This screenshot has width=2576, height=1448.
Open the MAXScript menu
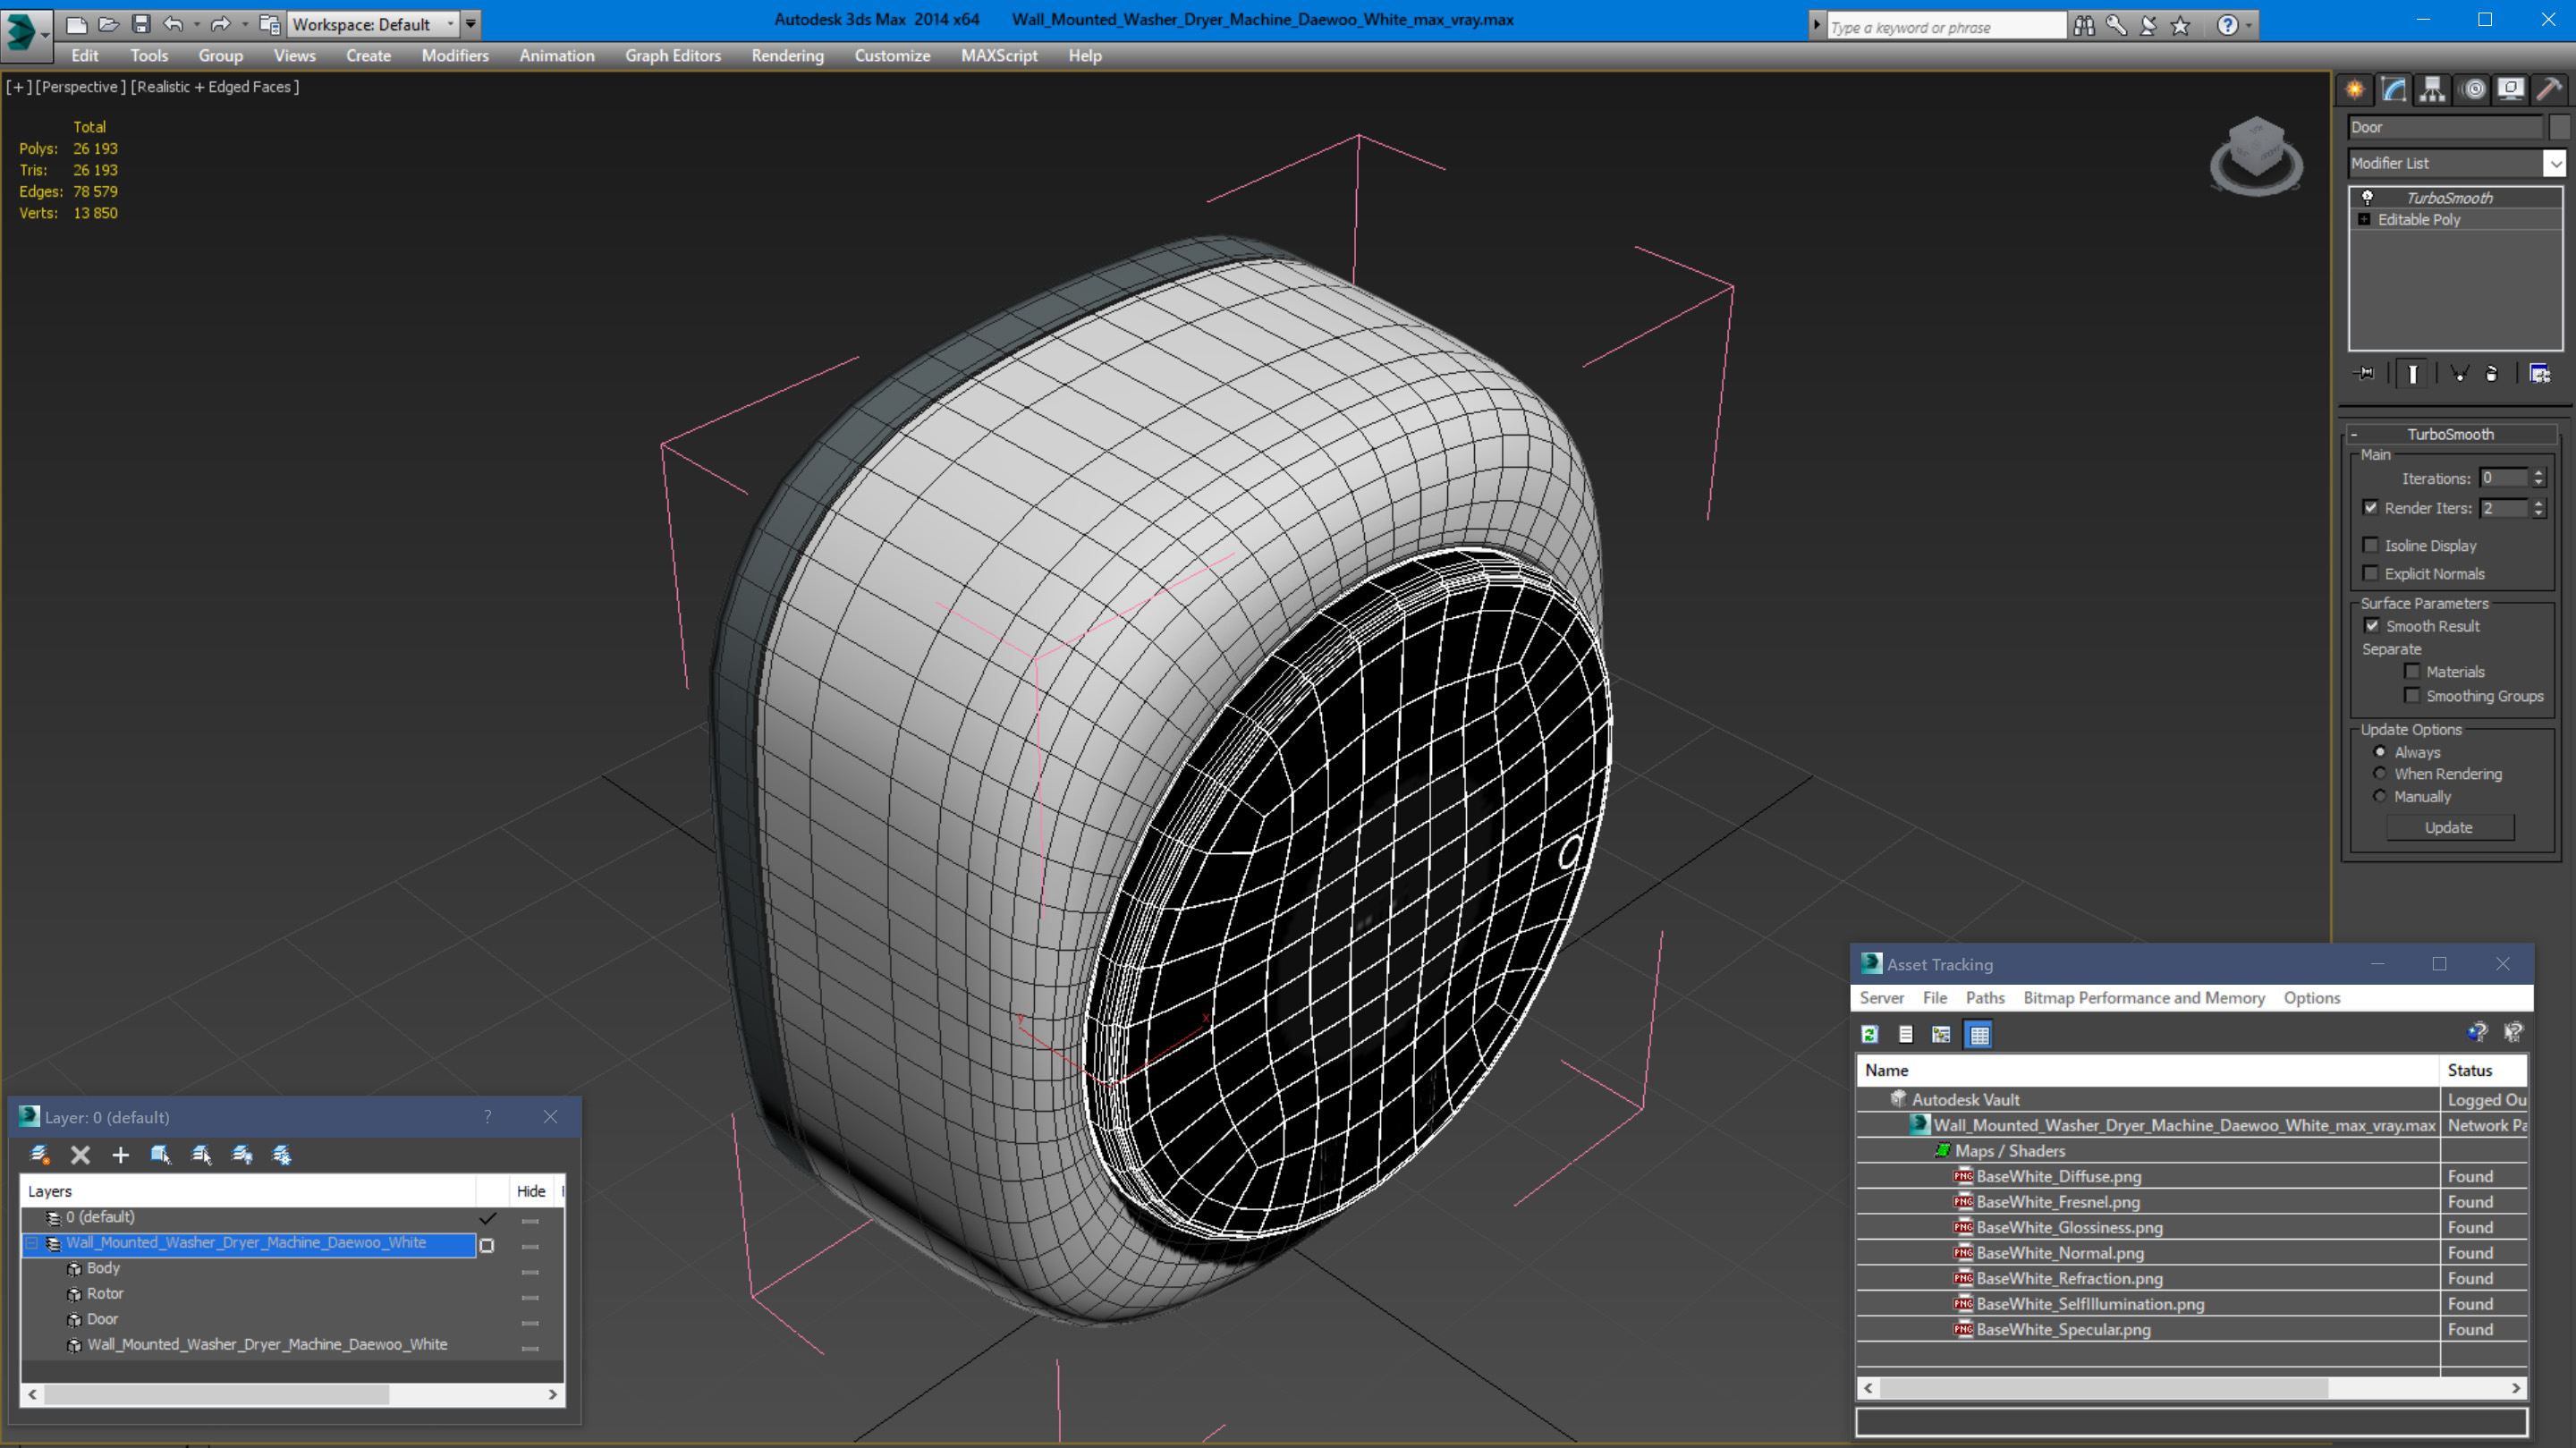pos(999,56)
